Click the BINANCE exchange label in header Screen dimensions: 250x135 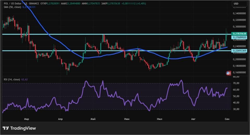pyautogui.click(x=34, y=3)
